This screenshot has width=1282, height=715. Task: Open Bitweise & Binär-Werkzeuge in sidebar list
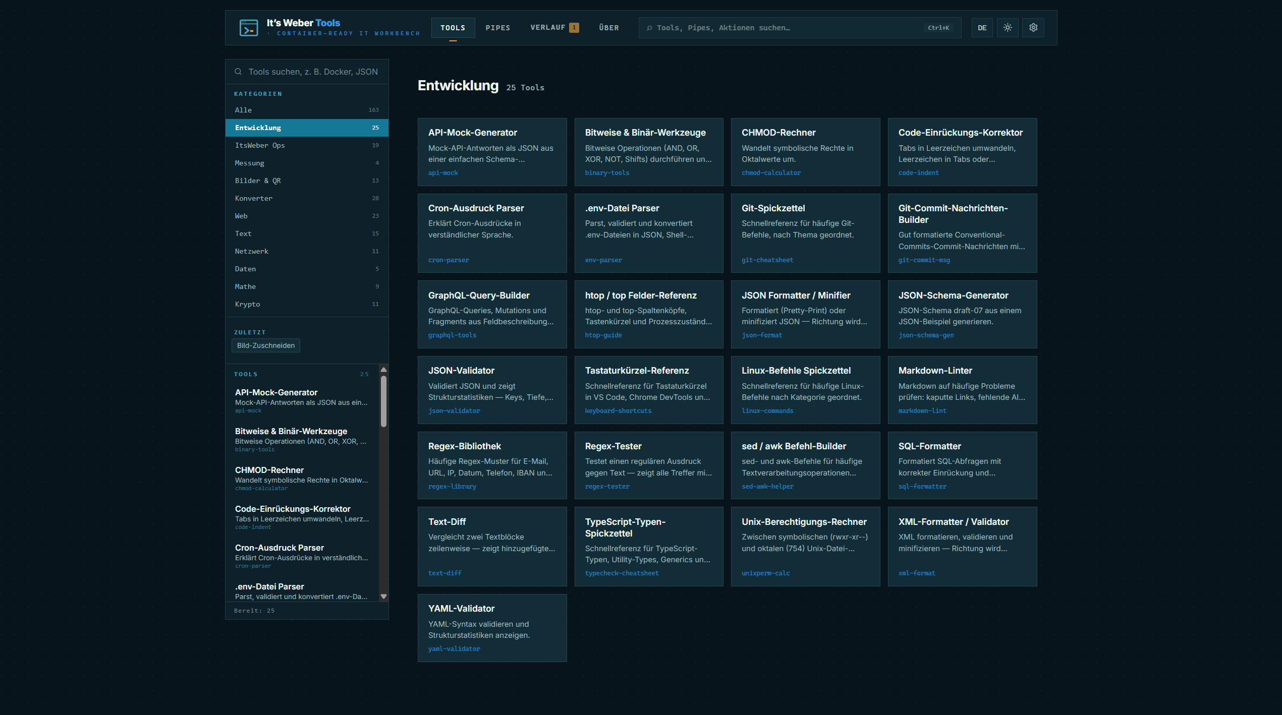(303, 440)
